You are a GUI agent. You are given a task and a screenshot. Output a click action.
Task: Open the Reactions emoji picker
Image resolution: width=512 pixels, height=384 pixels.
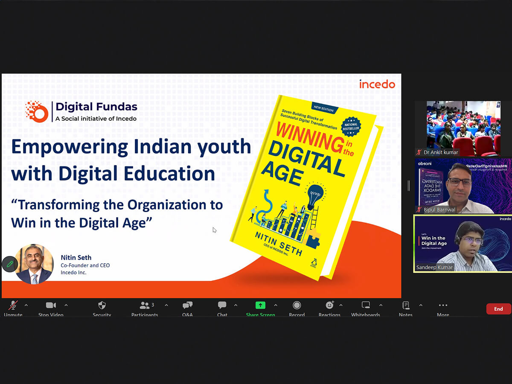(x=329, y=305)
